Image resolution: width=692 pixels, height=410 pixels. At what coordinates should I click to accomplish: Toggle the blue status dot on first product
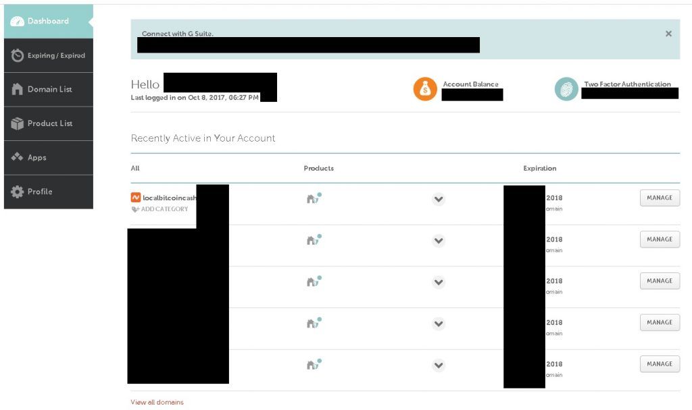(x=319, y=195)
